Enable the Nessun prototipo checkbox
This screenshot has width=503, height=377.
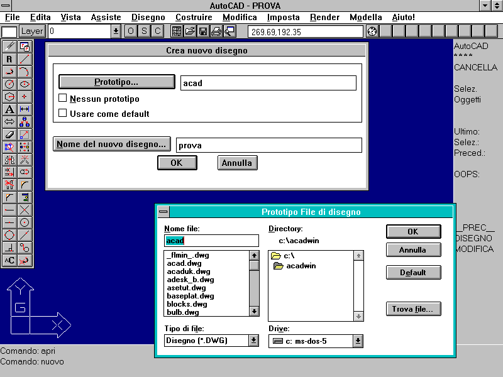click(62, 98)
